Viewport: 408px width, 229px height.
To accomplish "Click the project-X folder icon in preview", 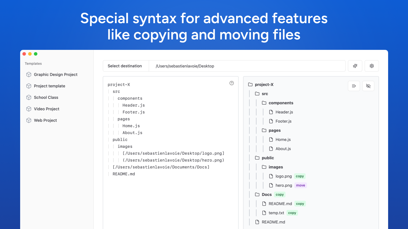I will coord(250,84).
